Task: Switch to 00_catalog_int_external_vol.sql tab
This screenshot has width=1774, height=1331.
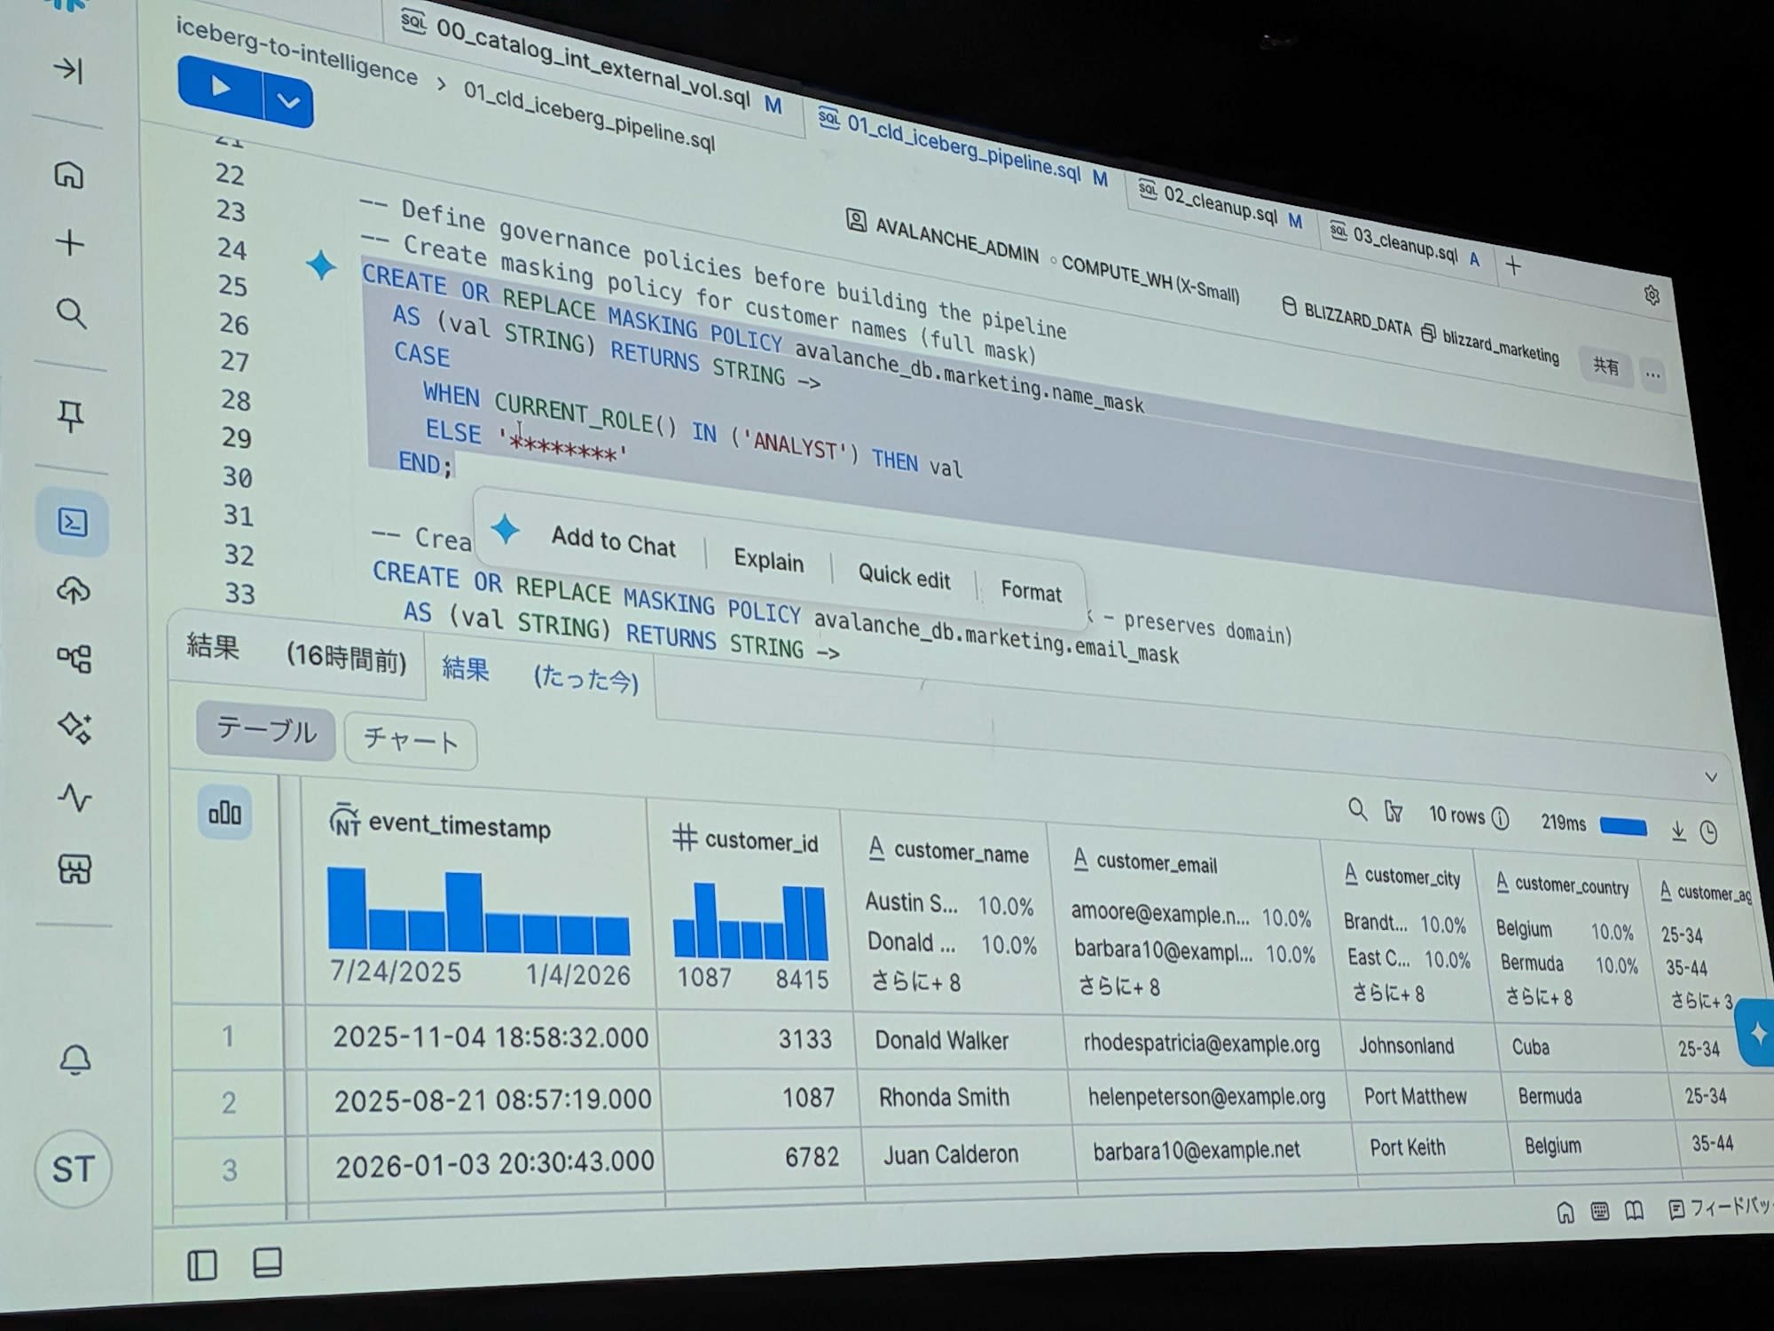Action: (593, 64)
